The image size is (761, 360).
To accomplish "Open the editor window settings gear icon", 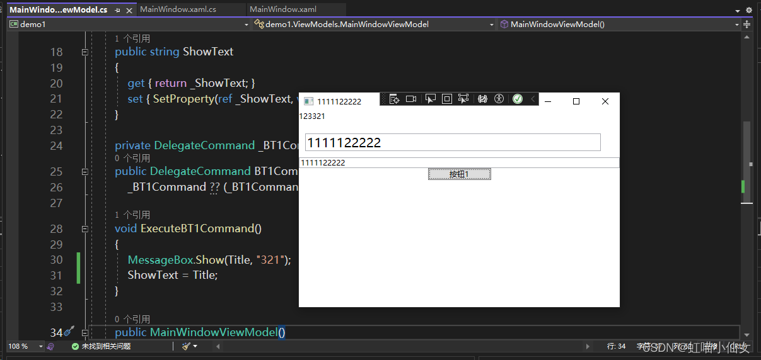I will [748, 10].
